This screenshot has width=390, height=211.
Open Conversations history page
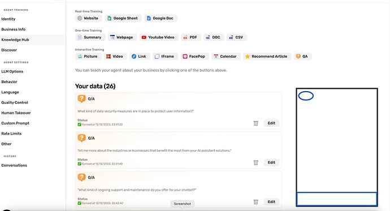[x=14, y=166]
